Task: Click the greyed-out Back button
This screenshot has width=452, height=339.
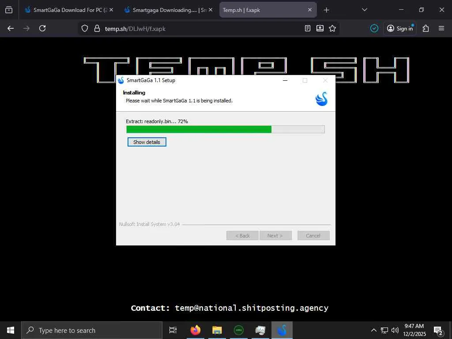Action: (x=242, y=236)
